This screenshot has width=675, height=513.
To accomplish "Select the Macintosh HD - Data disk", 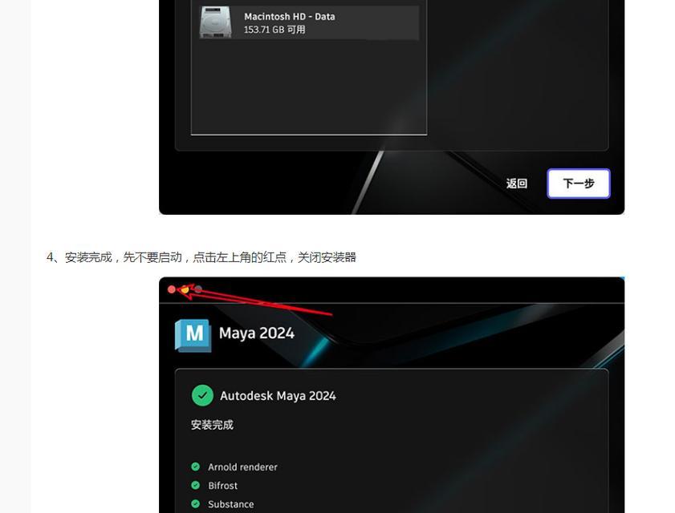I will [309, 22].
